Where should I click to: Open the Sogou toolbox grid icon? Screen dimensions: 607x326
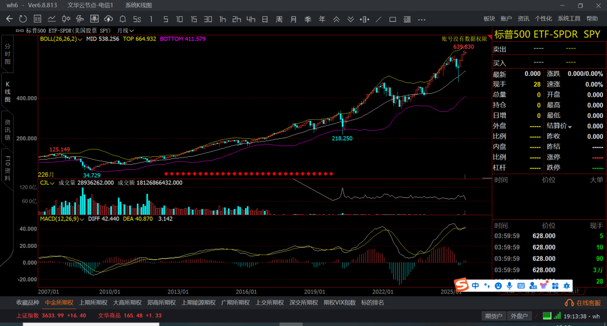point(555,286)
